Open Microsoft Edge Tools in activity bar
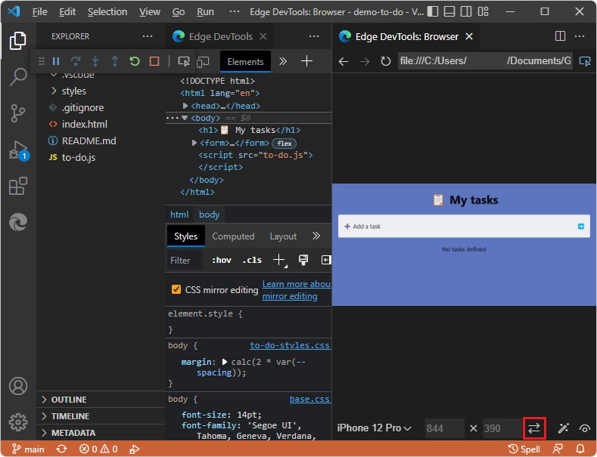Image resolution: width=597 pixels, height=457 pixels. click(18, 222)
